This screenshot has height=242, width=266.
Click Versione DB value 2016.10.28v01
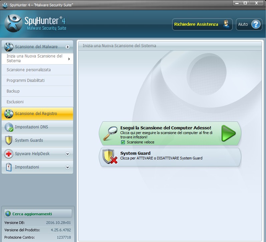58,223
